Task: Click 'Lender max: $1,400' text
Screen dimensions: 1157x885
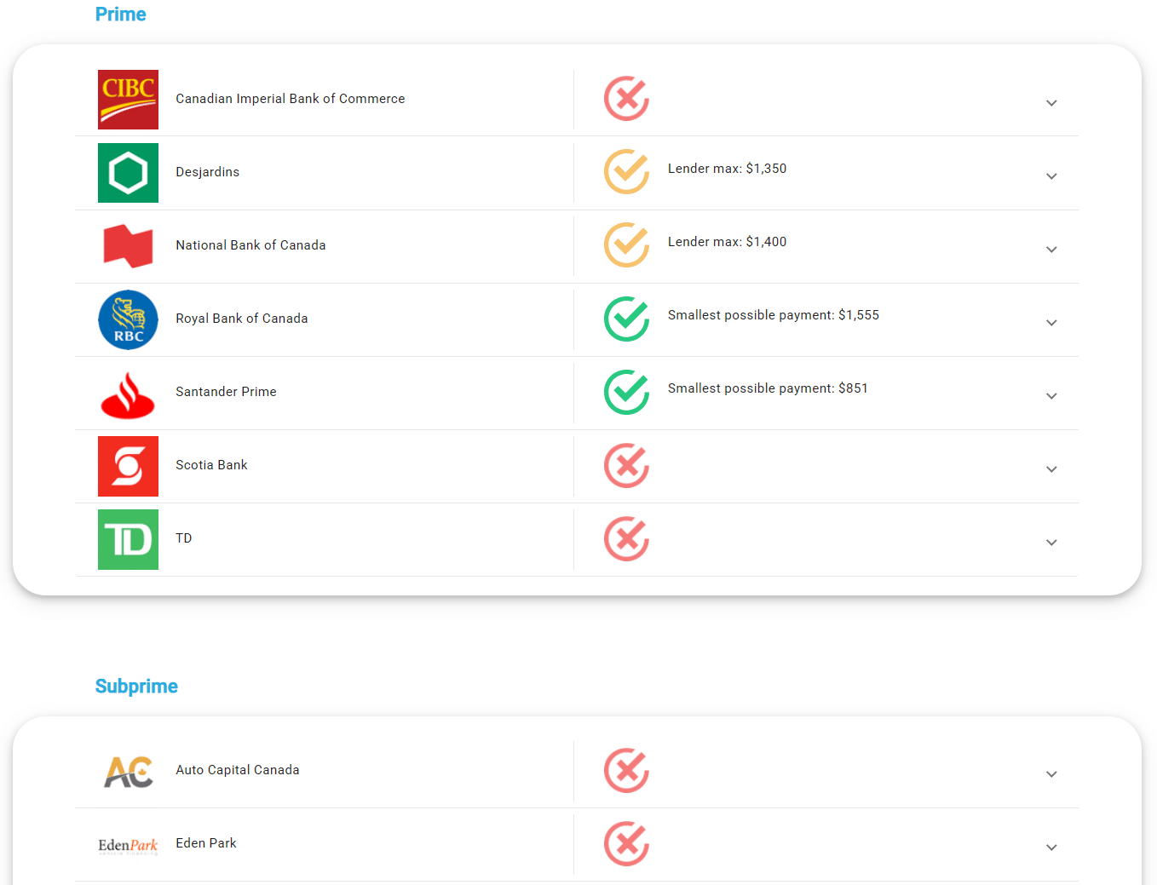Action: click(x=727, y=242)
